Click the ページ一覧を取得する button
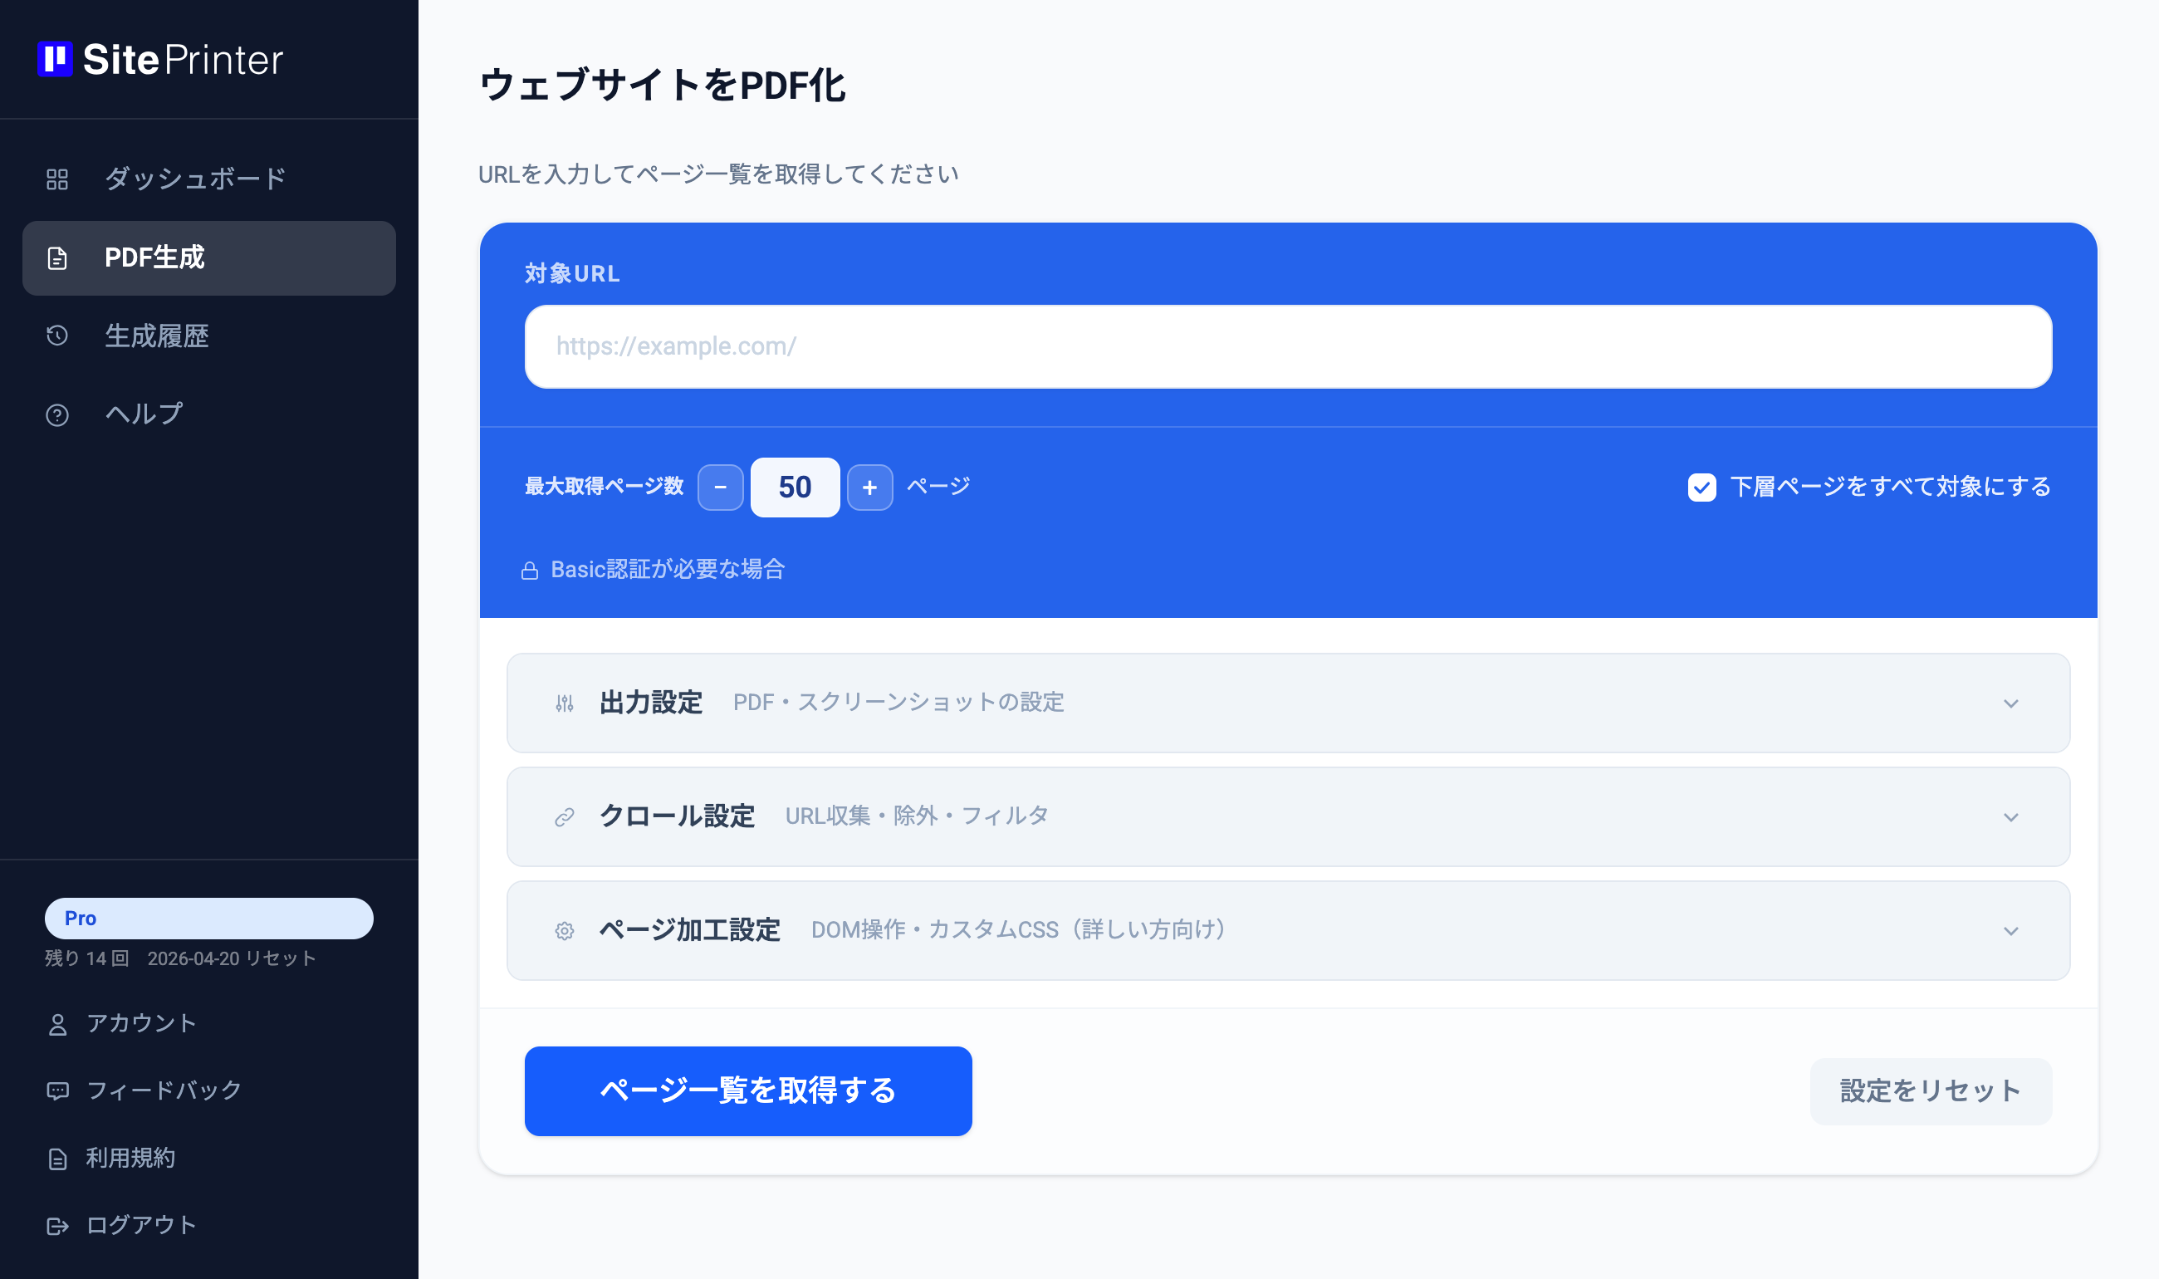 pos(747,1091)
